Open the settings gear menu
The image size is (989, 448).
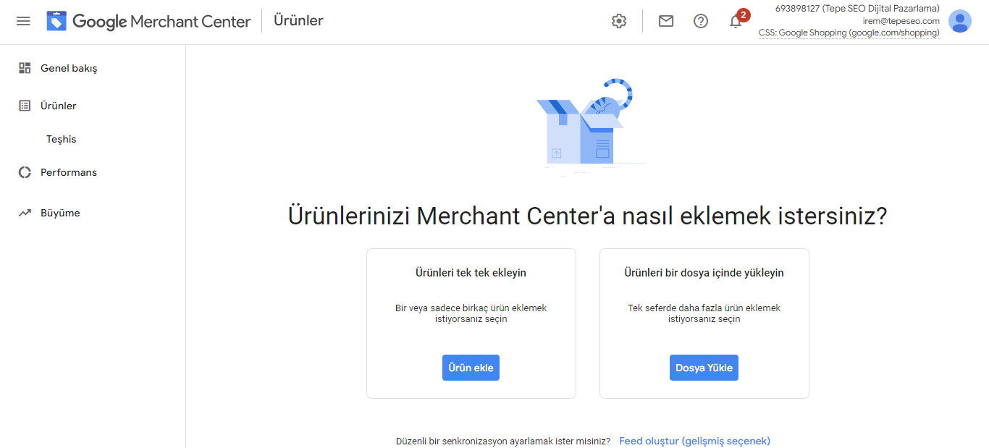pyautogui.click(x=618, y=21)
